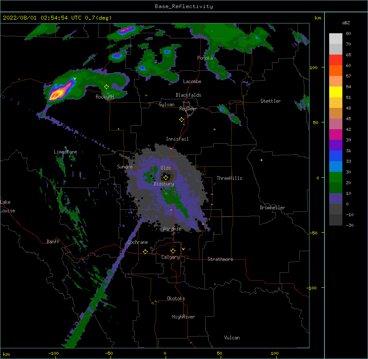Select the yellow diamond marker below Cochrane
The width and height of the screenshot is (368, 359).
tap(145, 252)
